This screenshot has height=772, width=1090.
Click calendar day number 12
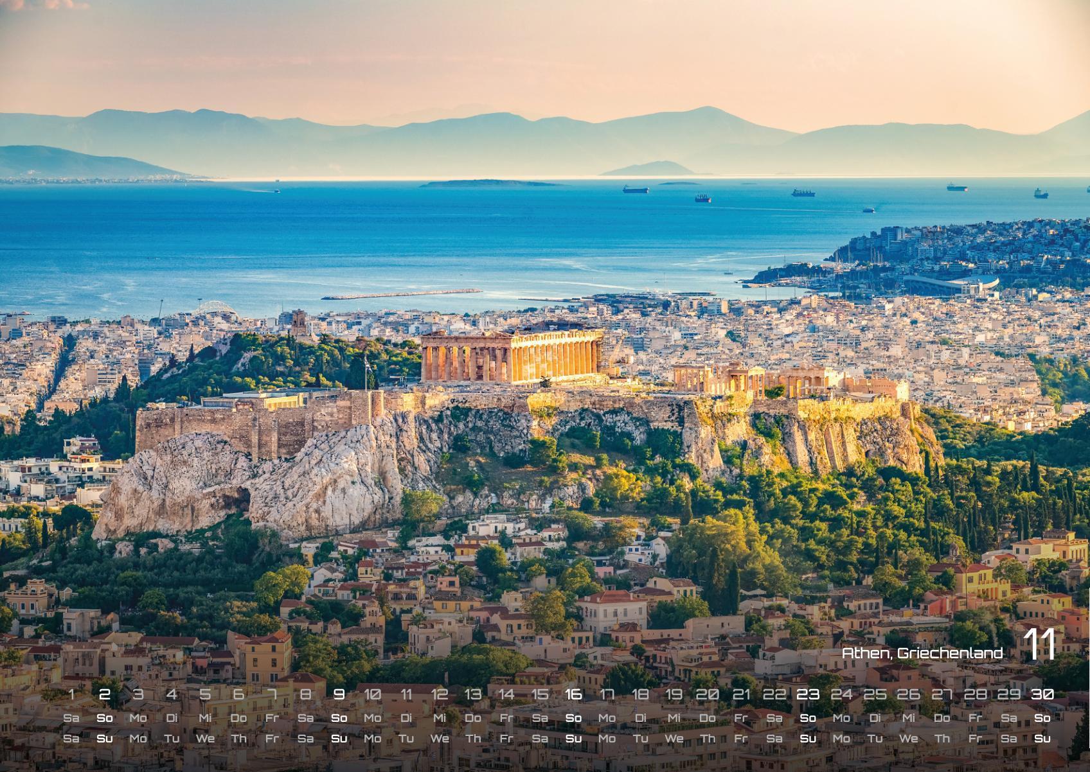coord(440,694)
